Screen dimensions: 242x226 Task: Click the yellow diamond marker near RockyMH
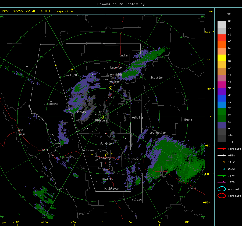(x=72, y=70)
